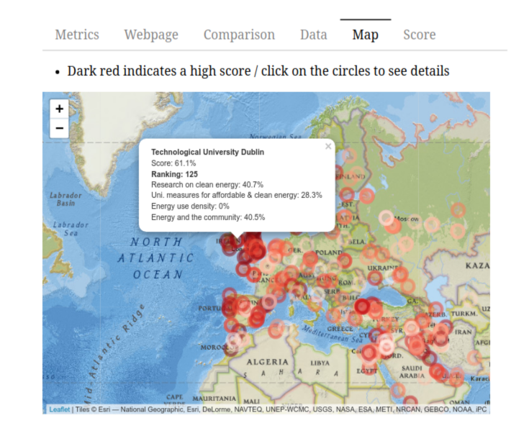
Task: Open the Metrics tab
Action: tap(77, 35)
